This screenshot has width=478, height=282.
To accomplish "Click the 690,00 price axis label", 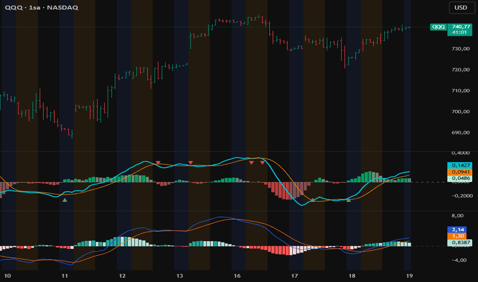I will coord(461,133).
